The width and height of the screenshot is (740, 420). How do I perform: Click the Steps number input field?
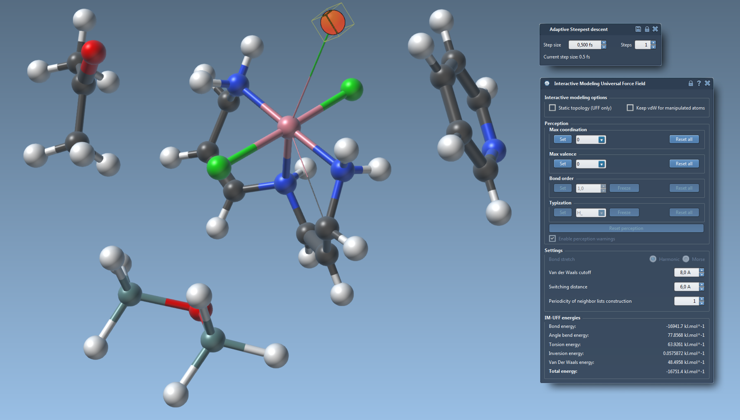(x=643, y=45)
